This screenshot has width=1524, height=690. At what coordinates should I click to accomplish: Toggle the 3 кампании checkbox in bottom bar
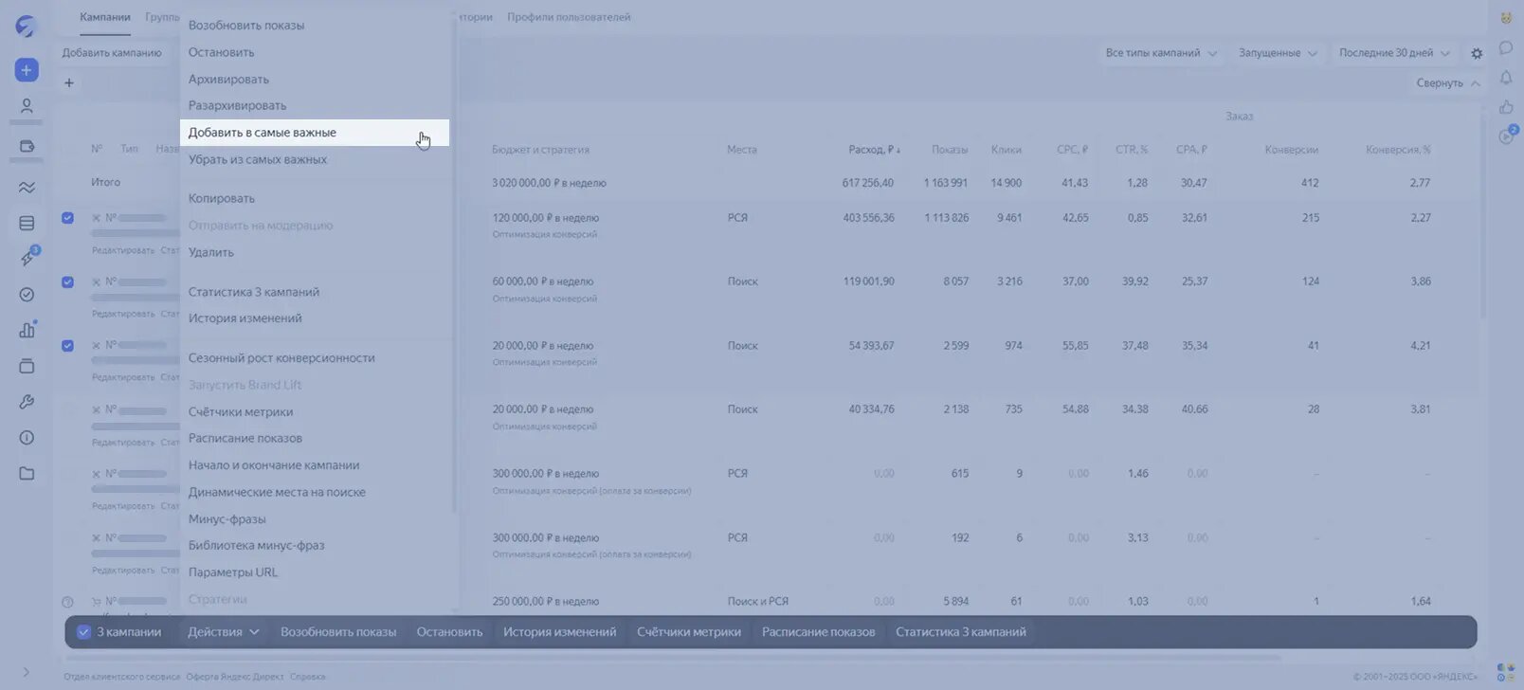[83, 632]
